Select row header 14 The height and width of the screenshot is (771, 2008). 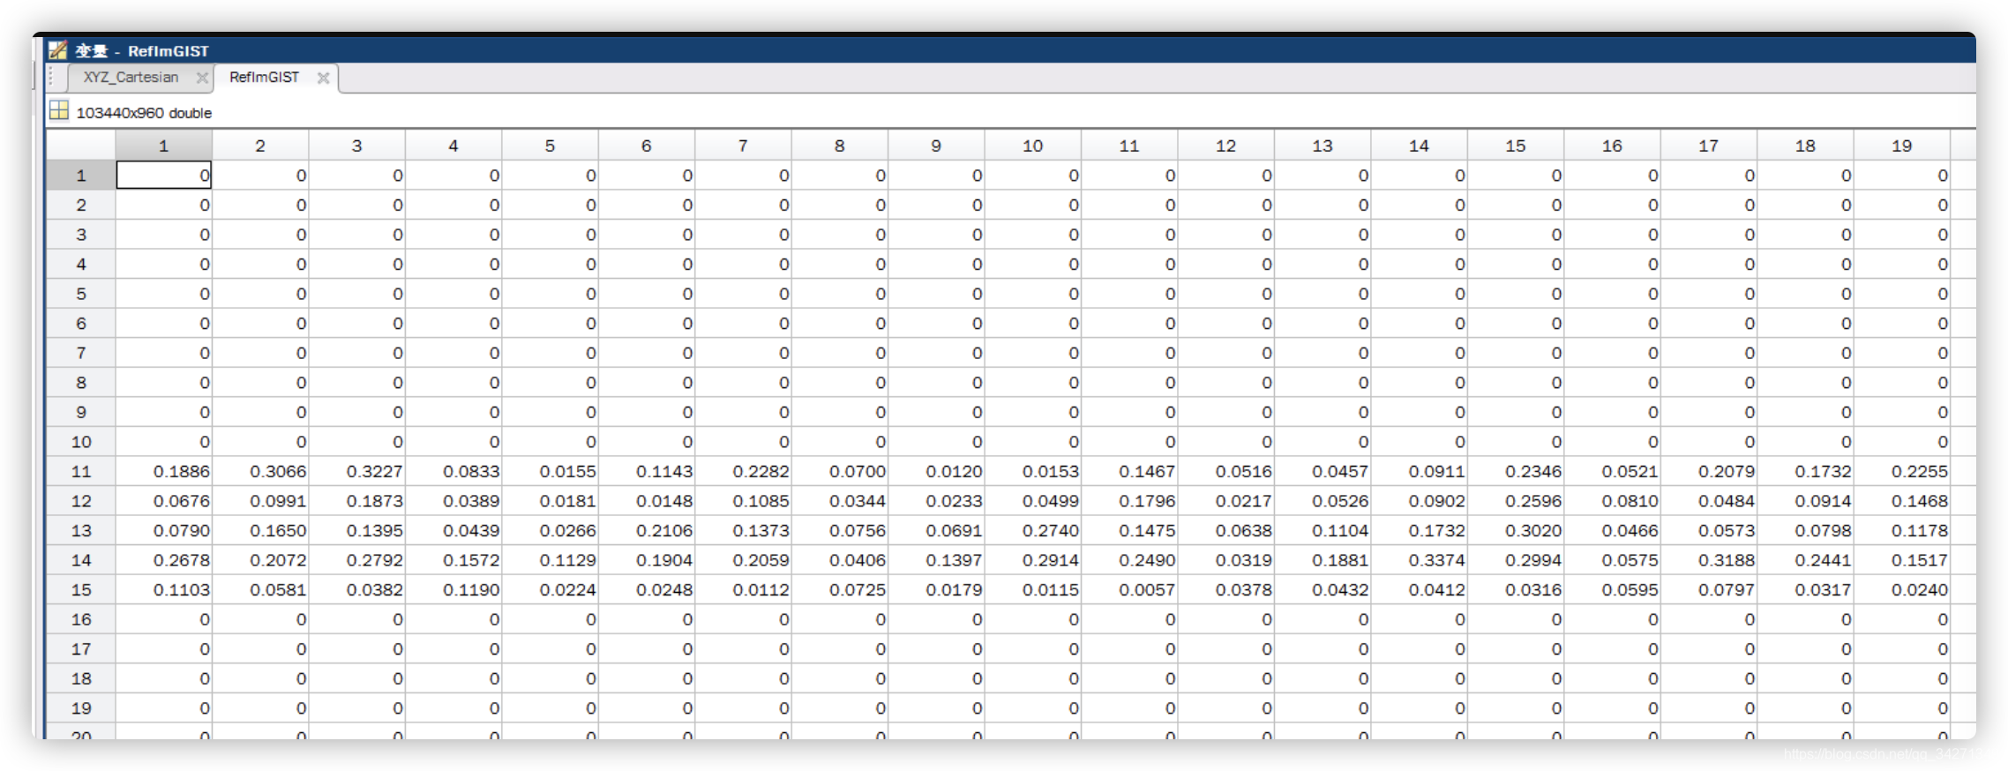pos(80,560)
